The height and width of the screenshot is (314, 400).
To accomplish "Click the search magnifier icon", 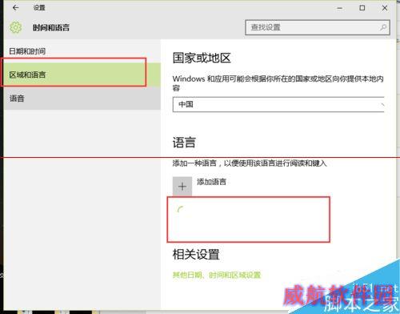I will (383, 27).
